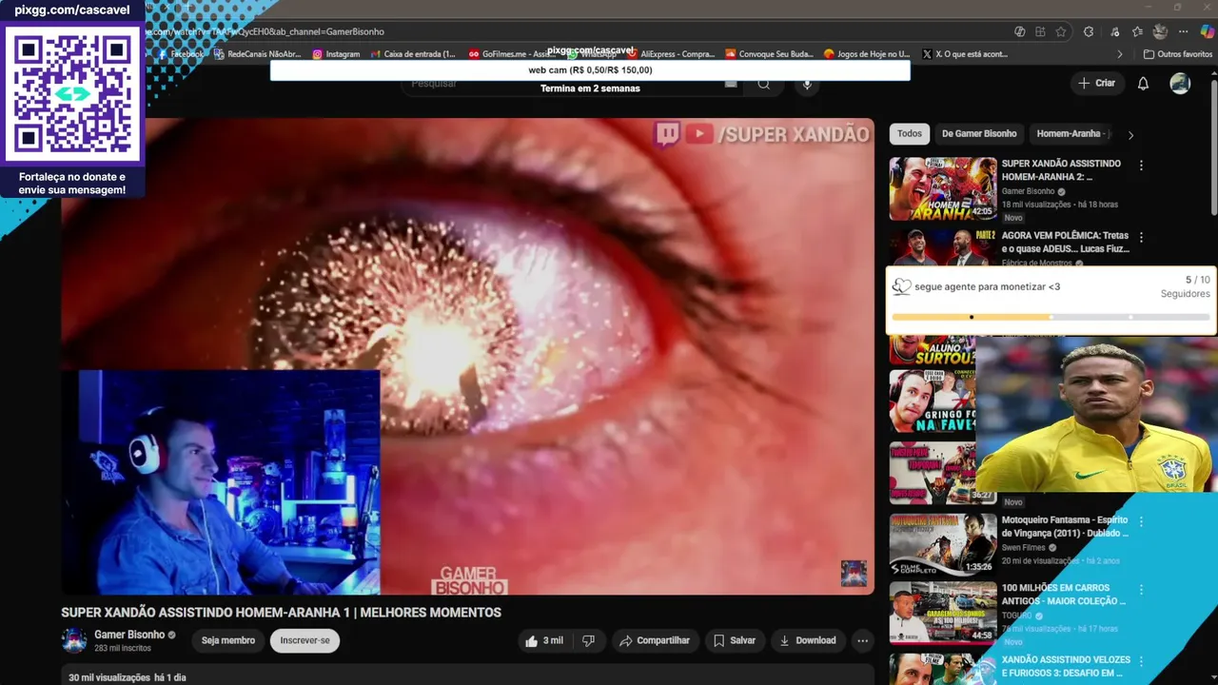Image resolution: width=1218 pixels, height=685 pixels.
Task: Click the channel watermark in the video corner
Action: pyautogui.click(x=854, y=574)
